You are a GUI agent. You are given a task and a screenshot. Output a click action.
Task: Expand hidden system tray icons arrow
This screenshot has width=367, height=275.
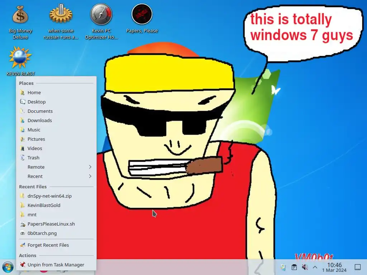pyautogui.click(x=315, y=267)
